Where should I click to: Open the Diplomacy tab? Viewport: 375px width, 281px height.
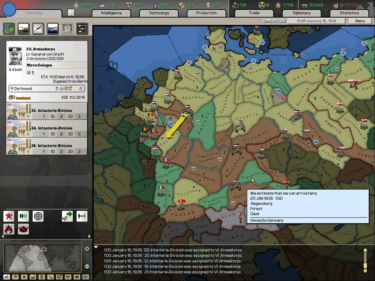301,13
